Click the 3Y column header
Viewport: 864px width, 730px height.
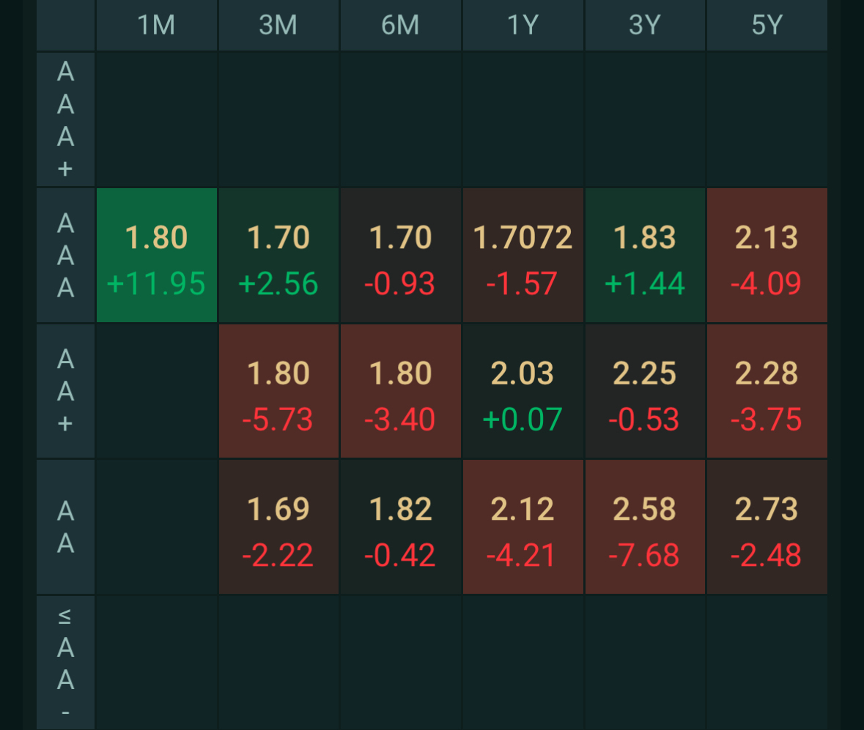(x=645, y=26)
